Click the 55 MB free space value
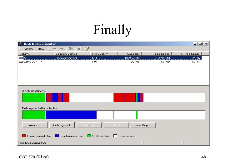The width and height of the screenshot is (225, 168). (x=165, y=62)
